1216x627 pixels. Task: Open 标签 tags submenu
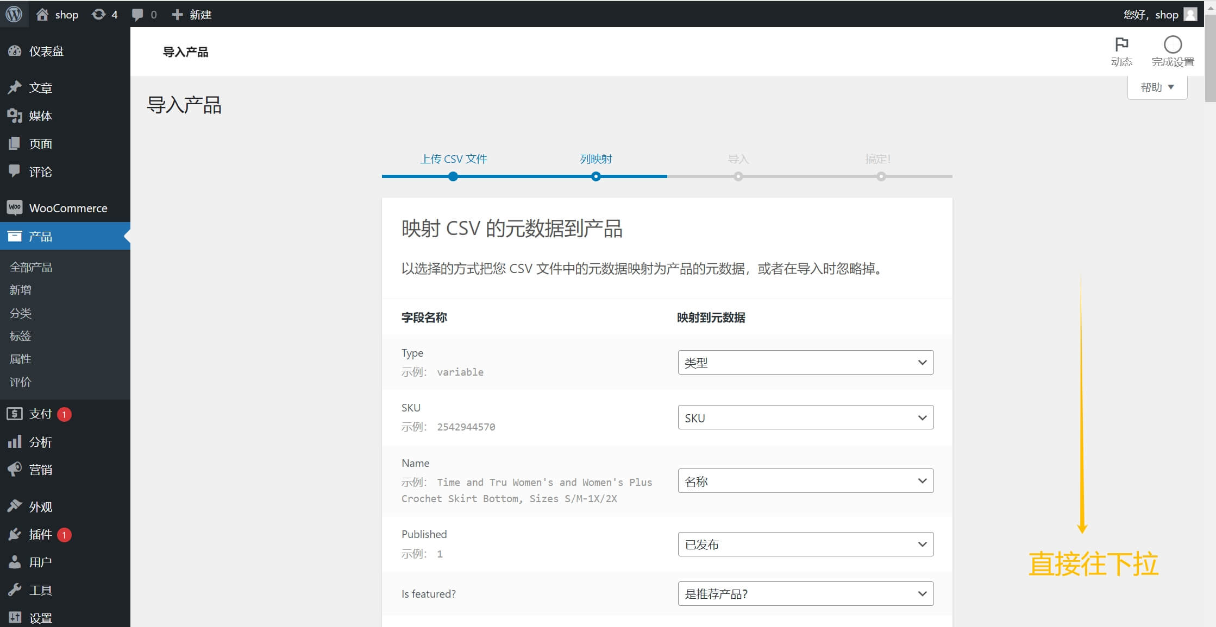tap(21, 336)
